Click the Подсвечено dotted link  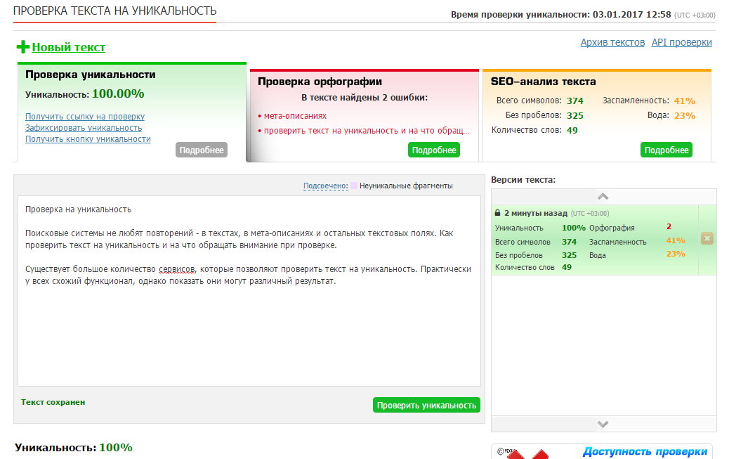pos(325,186)
